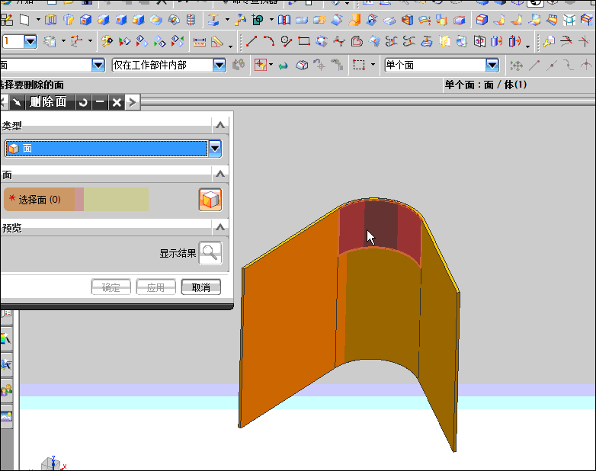Toggle the snap point-on-curve icon

[x=569, y=66]
